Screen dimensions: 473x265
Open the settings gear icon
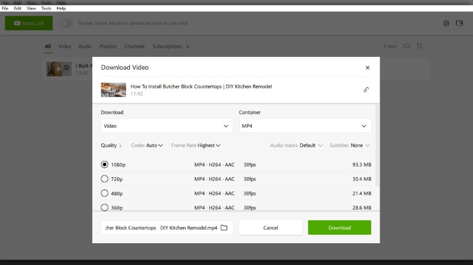pyautogui.click(x=446, y=23)
